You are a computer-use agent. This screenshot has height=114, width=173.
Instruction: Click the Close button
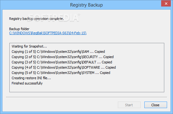tap(156, 105)
